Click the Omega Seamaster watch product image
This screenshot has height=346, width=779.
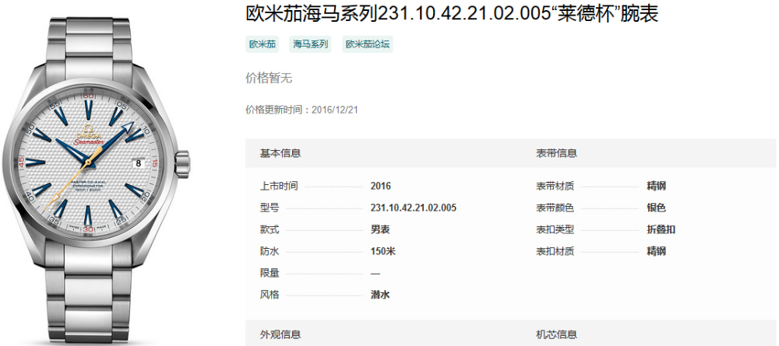(x=97, y=179)
